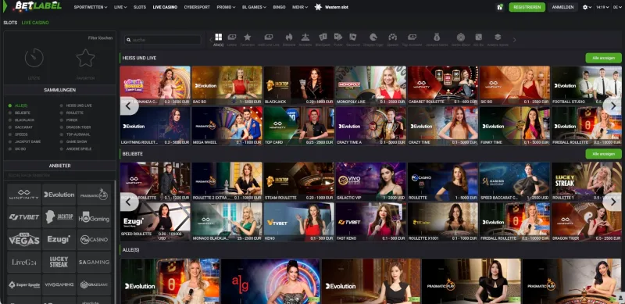Expand the BL Games dropdown menu

tap(255, 7)
